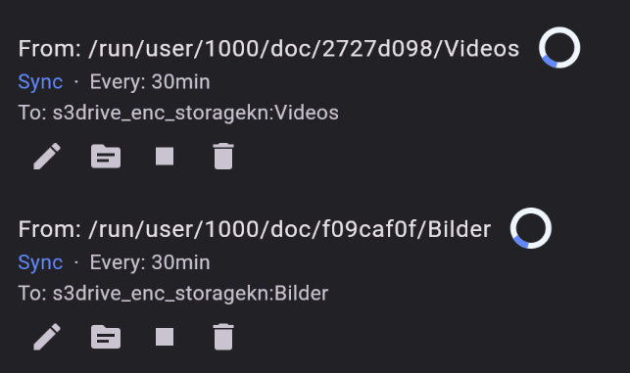
Task: Edit the Videos sync entry with pencil icon
Action: (x=47, y=157)
